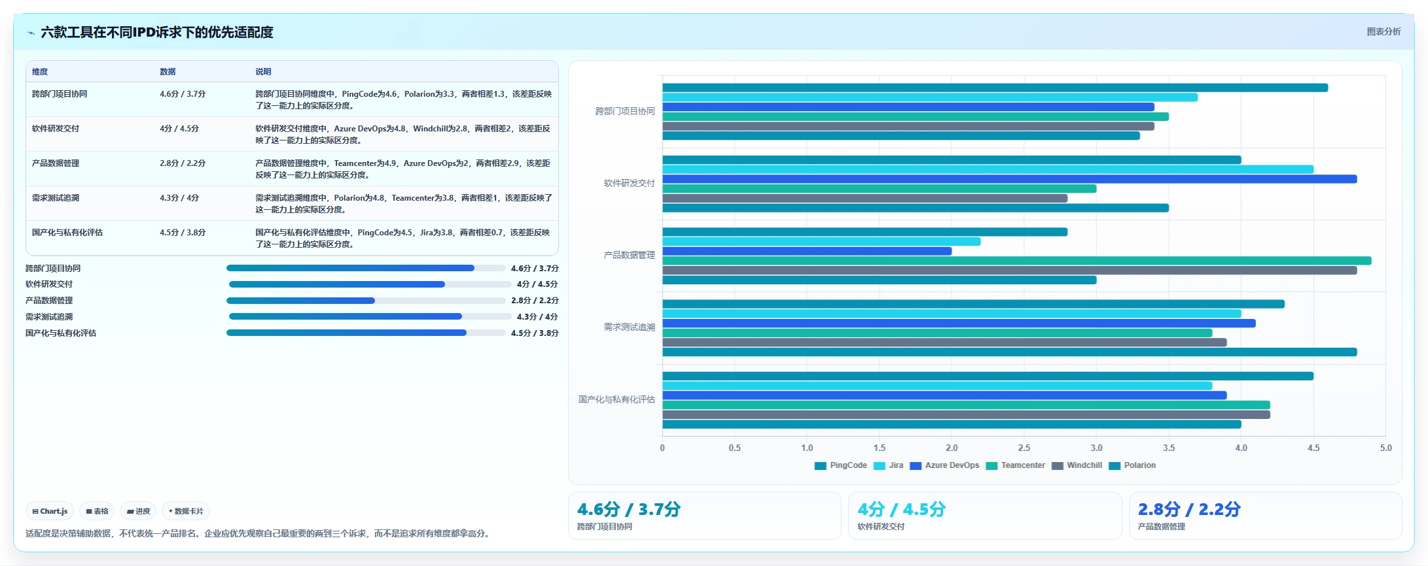This screenshot has height=566, width=1428.
Task: Click progress bar for 需求测试追溯
Action: click(370, 316)
